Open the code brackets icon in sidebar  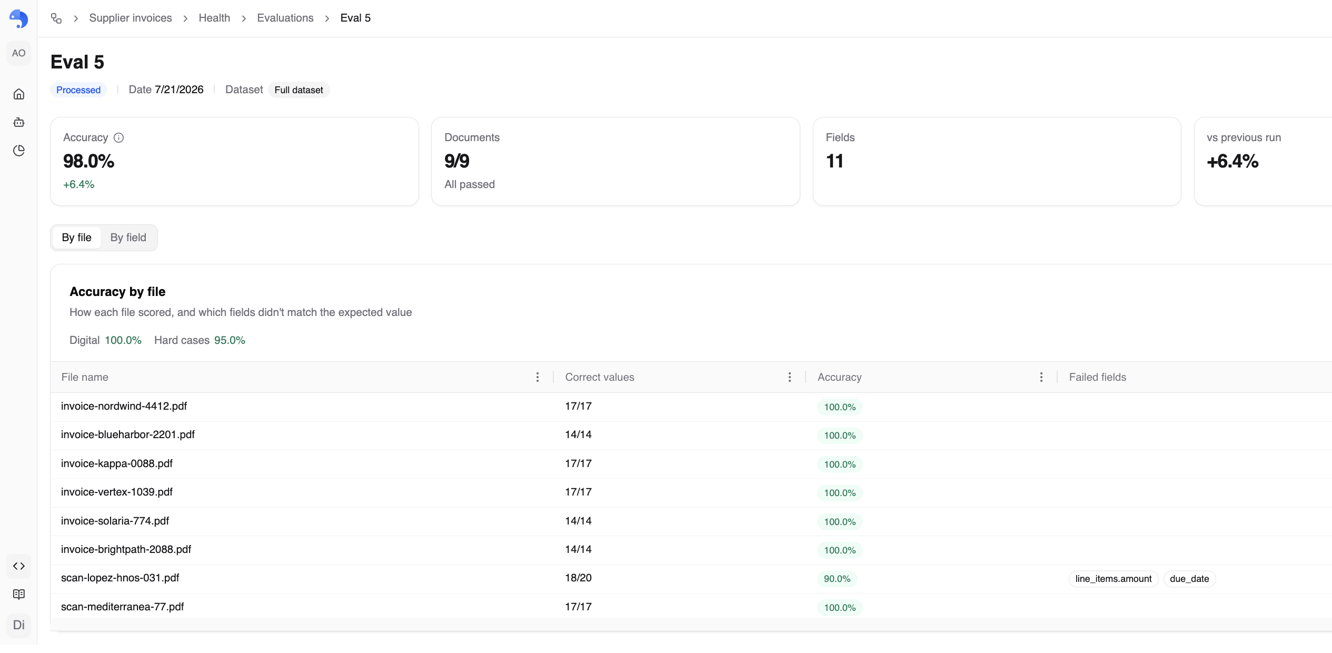coord(19,566)
